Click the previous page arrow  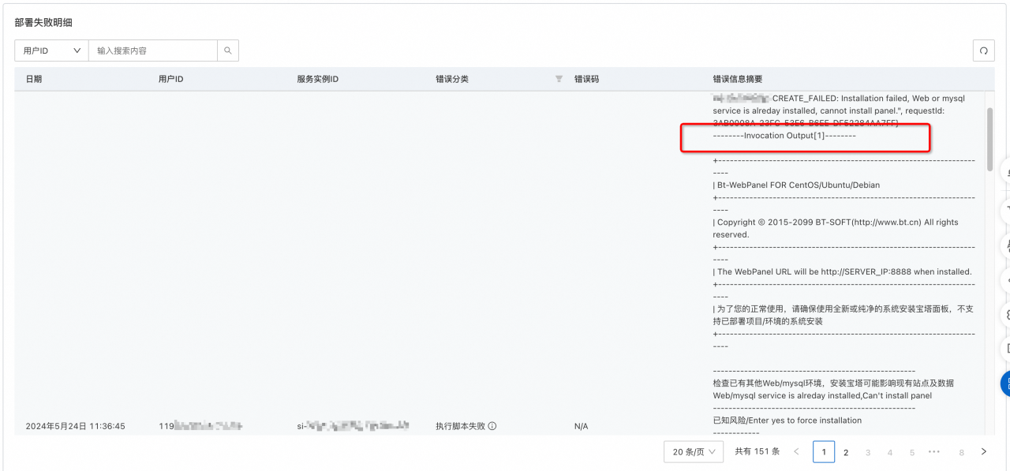click(796, 452)
